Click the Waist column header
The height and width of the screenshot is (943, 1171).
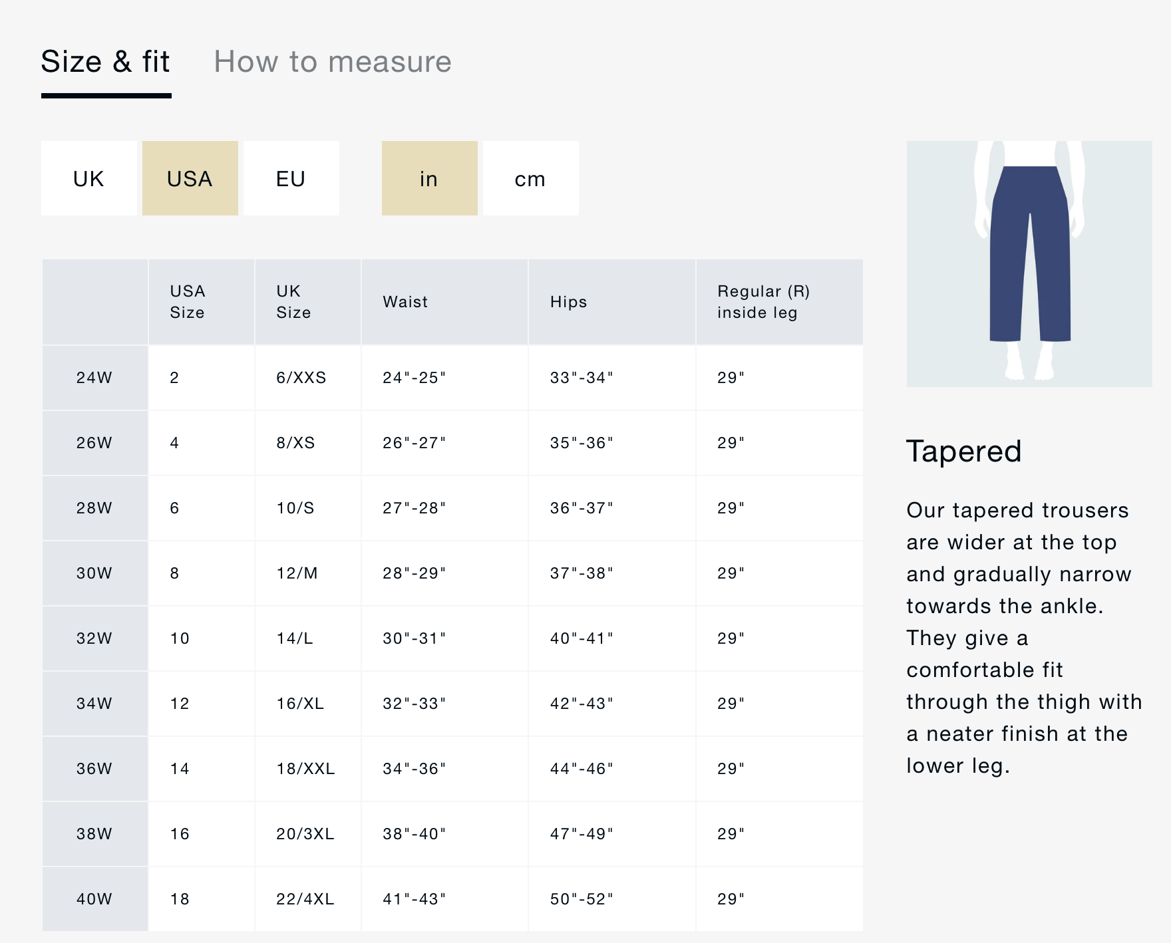(x=405, y=302)
